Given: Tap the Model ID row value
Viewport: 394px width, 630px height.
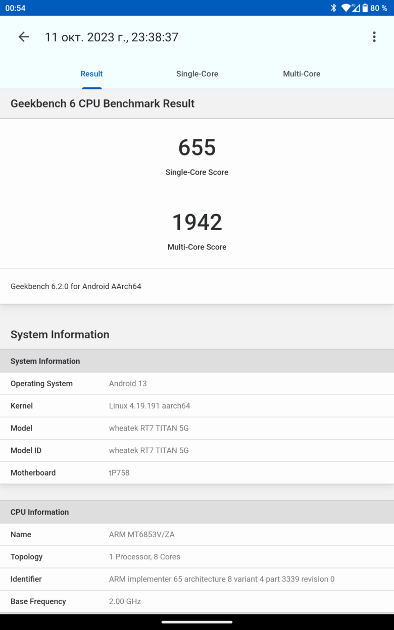Looking at the screenshot, I should pos(149,450).
